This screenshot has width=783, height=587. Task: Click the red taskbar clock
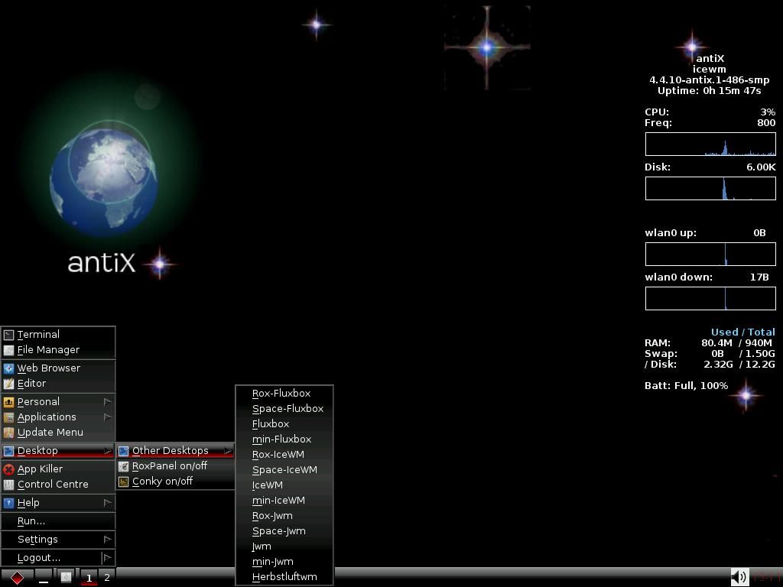(766, 578)
